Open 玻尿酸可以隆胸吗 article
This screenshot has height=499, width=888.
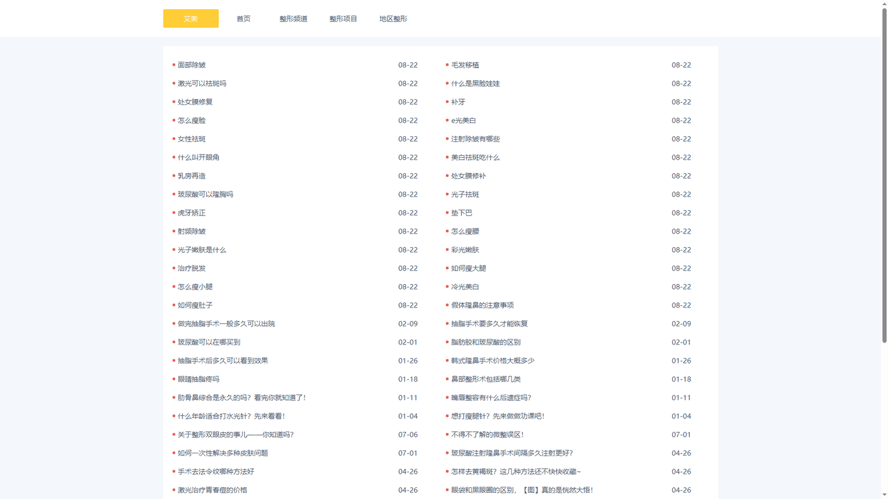[x=205, y=194]
